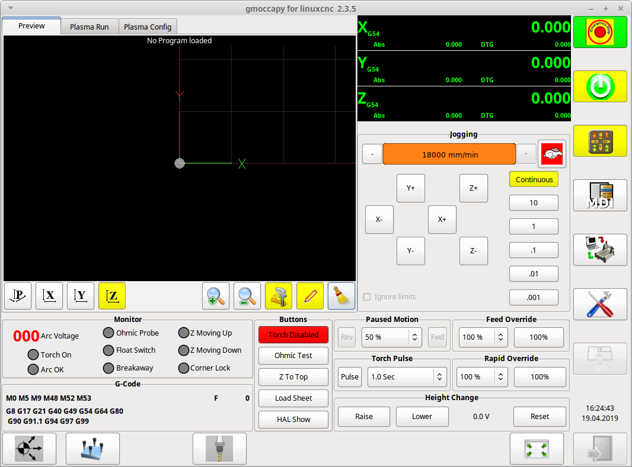Adjust the Paused Motion 50 % spinner
Viewport: 632px width, 467px height.
pos(415,337)
